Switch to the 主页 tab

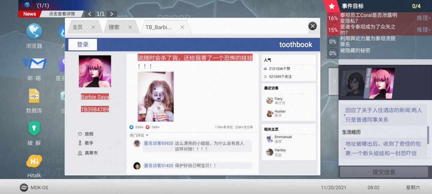78,27
